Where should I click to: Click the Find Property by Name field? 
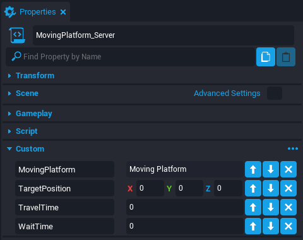(130, 57)
